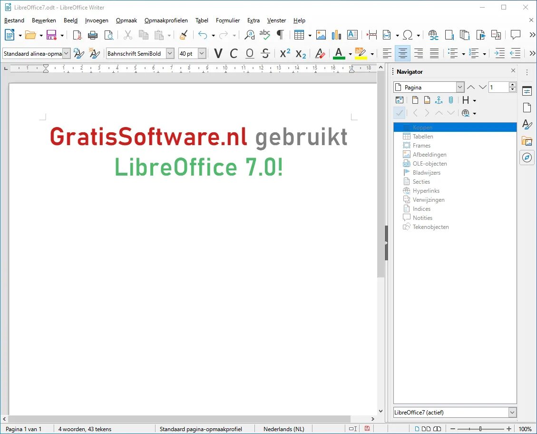Screen dimensions: 537x434
Task: Undo the last action
Action: pyautogui.click(x=203, y=35)
